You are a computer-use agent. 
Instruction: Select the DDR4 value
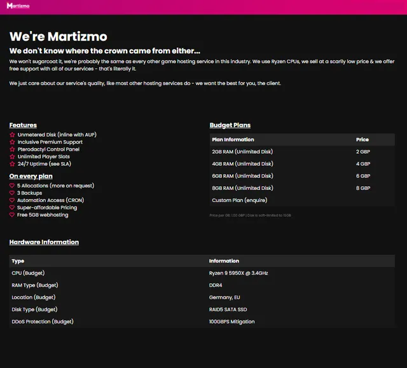(x=216, y=285)
